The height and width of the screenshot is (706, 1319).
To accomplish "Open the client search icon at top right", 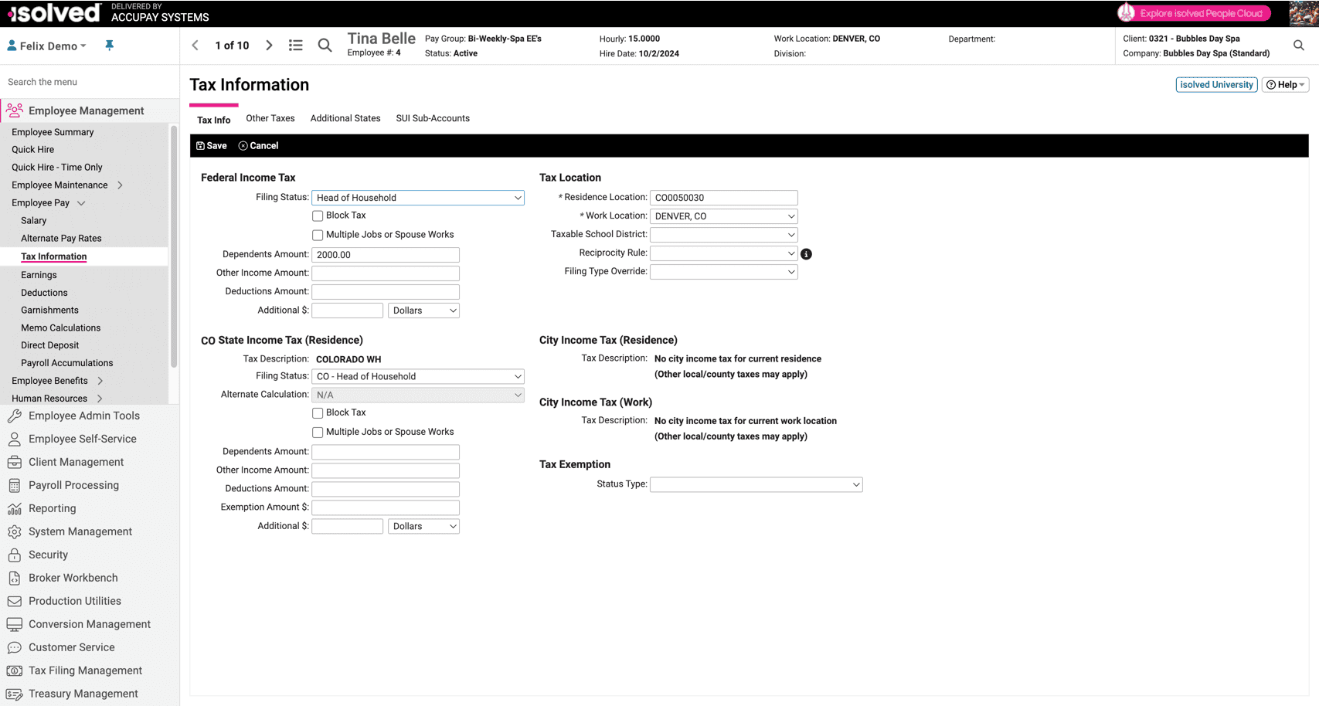I will coord(1298,46).
